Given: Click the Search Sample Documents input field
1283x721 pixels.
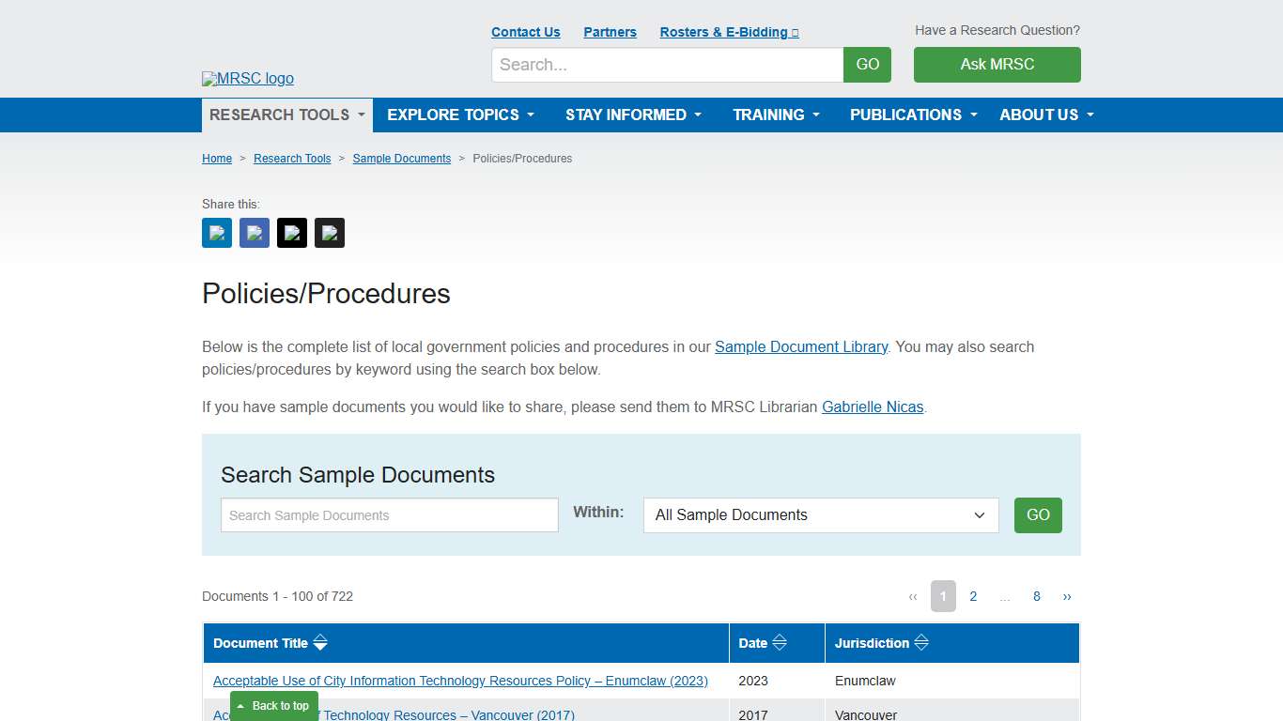Looking at the screenshot, I should pyautogui.click(x=389, y=514).
